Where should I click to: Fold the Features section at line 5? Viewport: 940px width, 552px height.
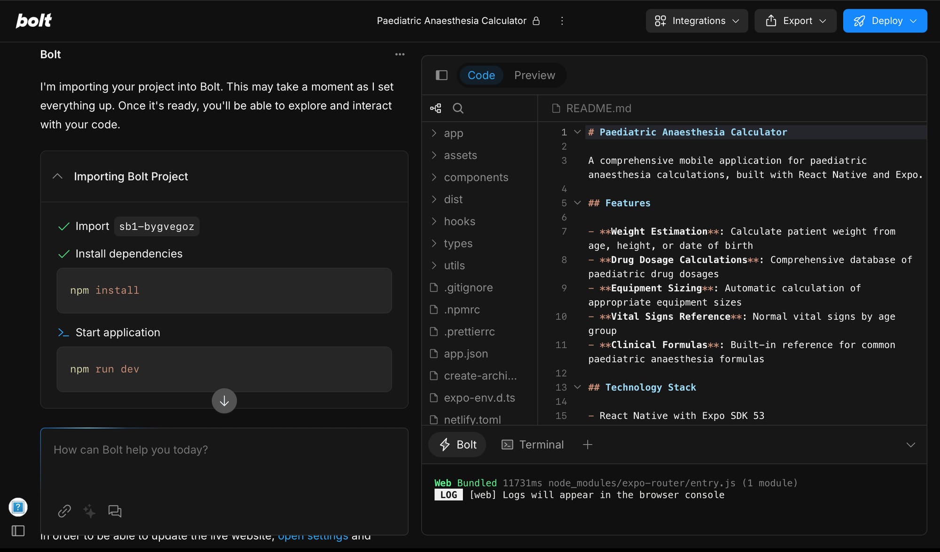click(578, 203)
